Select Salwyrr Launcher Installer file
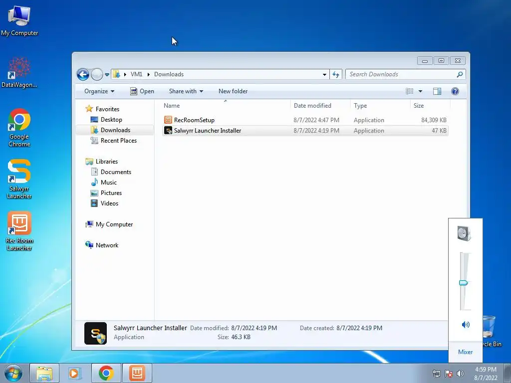The height and width of the screenshot is (383, 511). click(x=305, y=131)
